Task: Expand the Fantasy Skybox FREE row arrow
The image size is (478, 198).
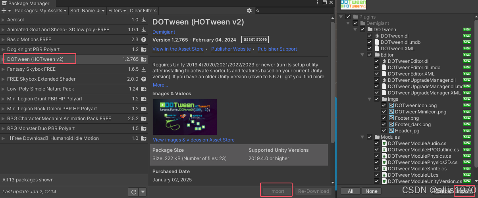Action: tap(3, 69)
